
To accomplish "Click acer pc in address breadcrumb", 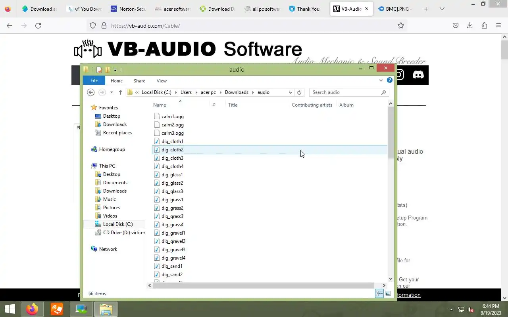I will click(208, 92).
